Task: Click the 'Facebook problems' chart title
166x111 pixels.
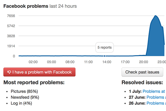Action: coord(25,6)
